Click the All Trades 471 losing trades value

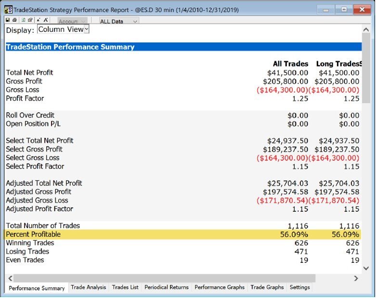301,252
